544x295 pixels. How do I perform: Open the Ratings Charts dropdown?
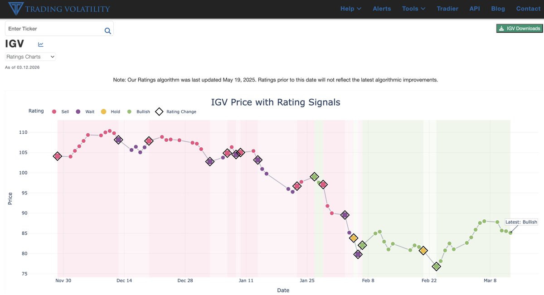pyautogui.click(x=30, y=57)
